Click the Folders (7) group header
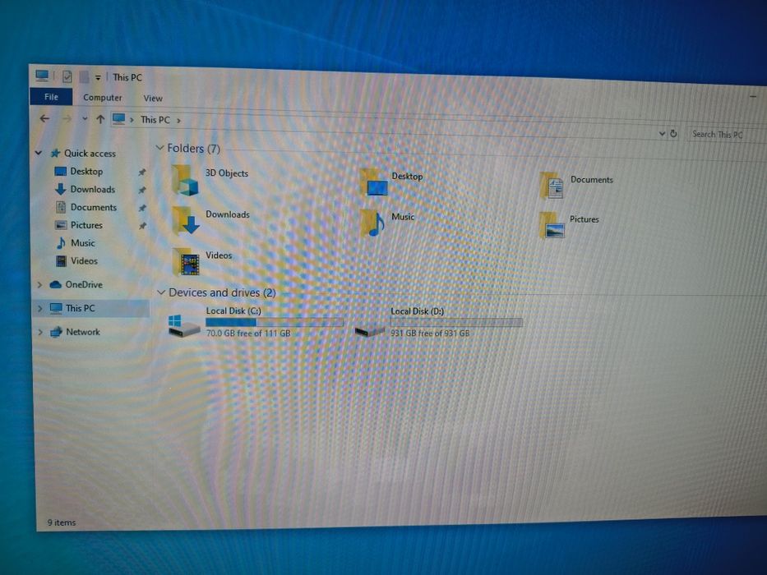 click(x=194, y=148)
